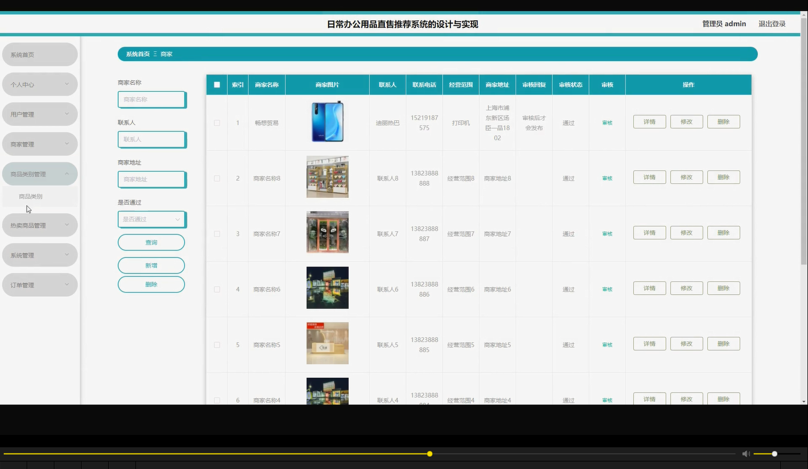Click 审核 link in the first merchant row

pos(607,123)
